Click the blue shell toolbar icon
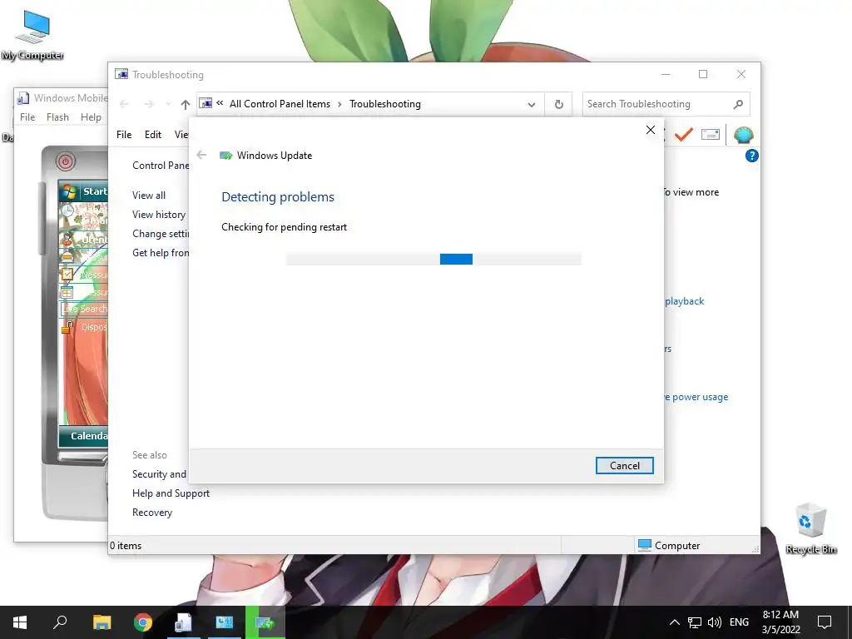This screenshot has height=639, width=852. coord(743,135)
